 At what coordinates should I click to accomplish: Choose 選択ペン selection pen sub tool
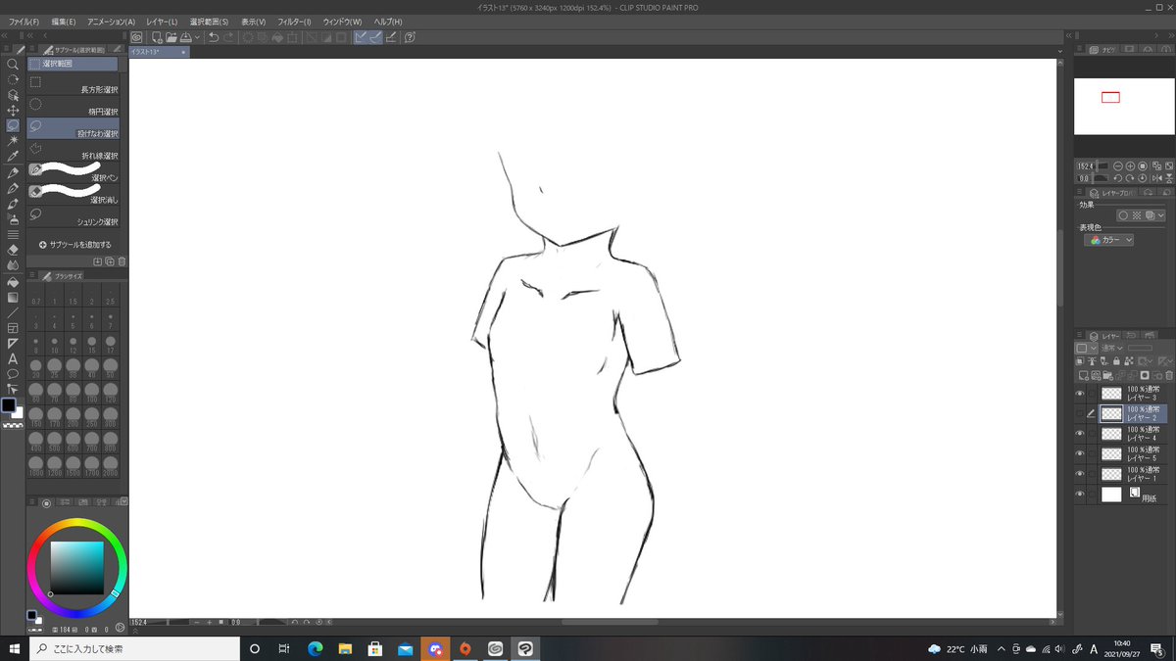[73, 172]
